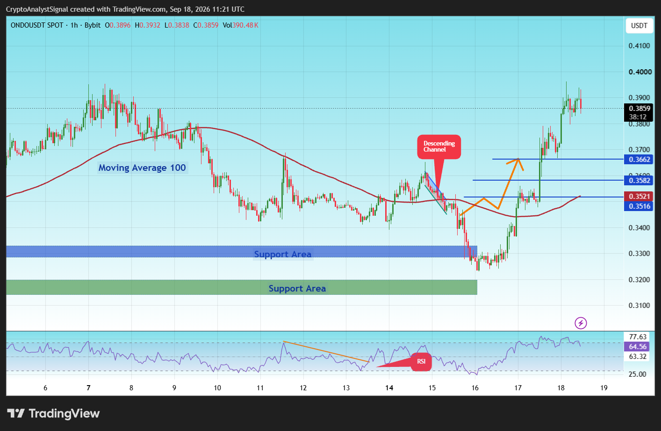
Task: Click the Bybit exchange name
Action: 93,25
